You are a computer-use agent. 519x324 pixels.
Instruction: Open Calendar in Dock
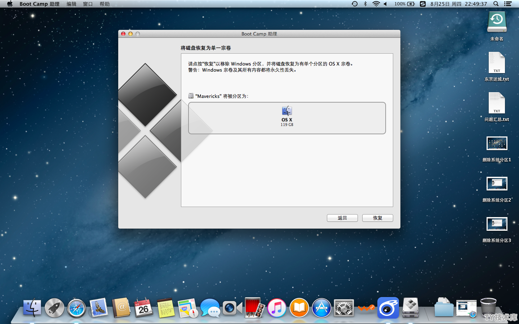(x=143, y=308)
